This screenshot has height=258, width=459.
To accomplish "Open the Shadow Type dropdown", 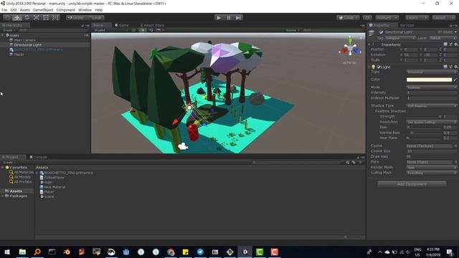I will [x=432, y=105].
